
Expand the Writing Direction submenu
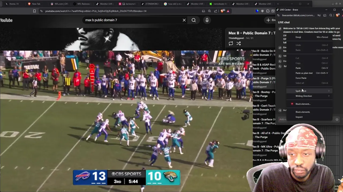pos(310,96)
